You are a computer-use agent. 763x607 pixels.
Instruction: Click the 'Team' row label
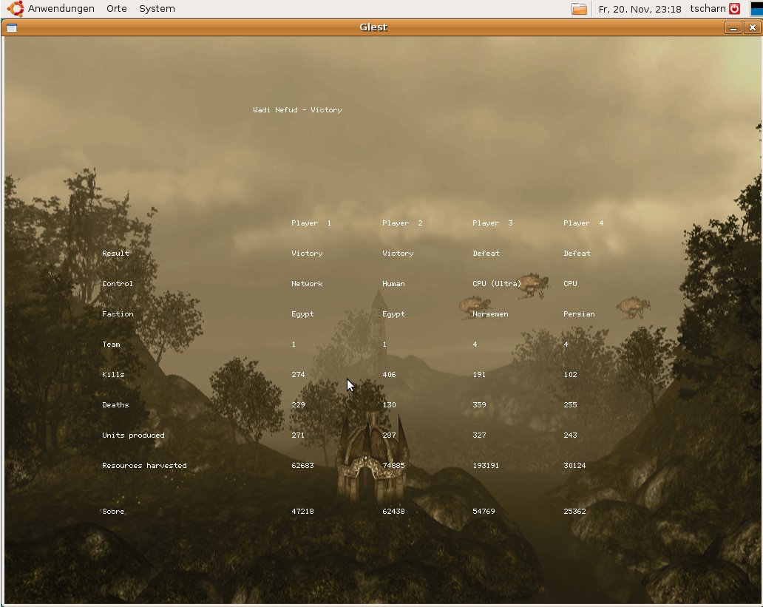tap(111, 344)
